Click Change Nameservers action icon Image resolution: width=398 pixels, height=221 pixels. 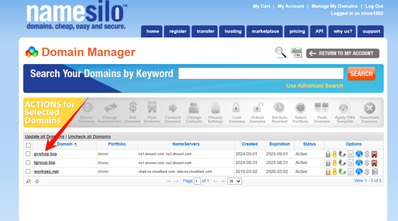tap(110, 108)
